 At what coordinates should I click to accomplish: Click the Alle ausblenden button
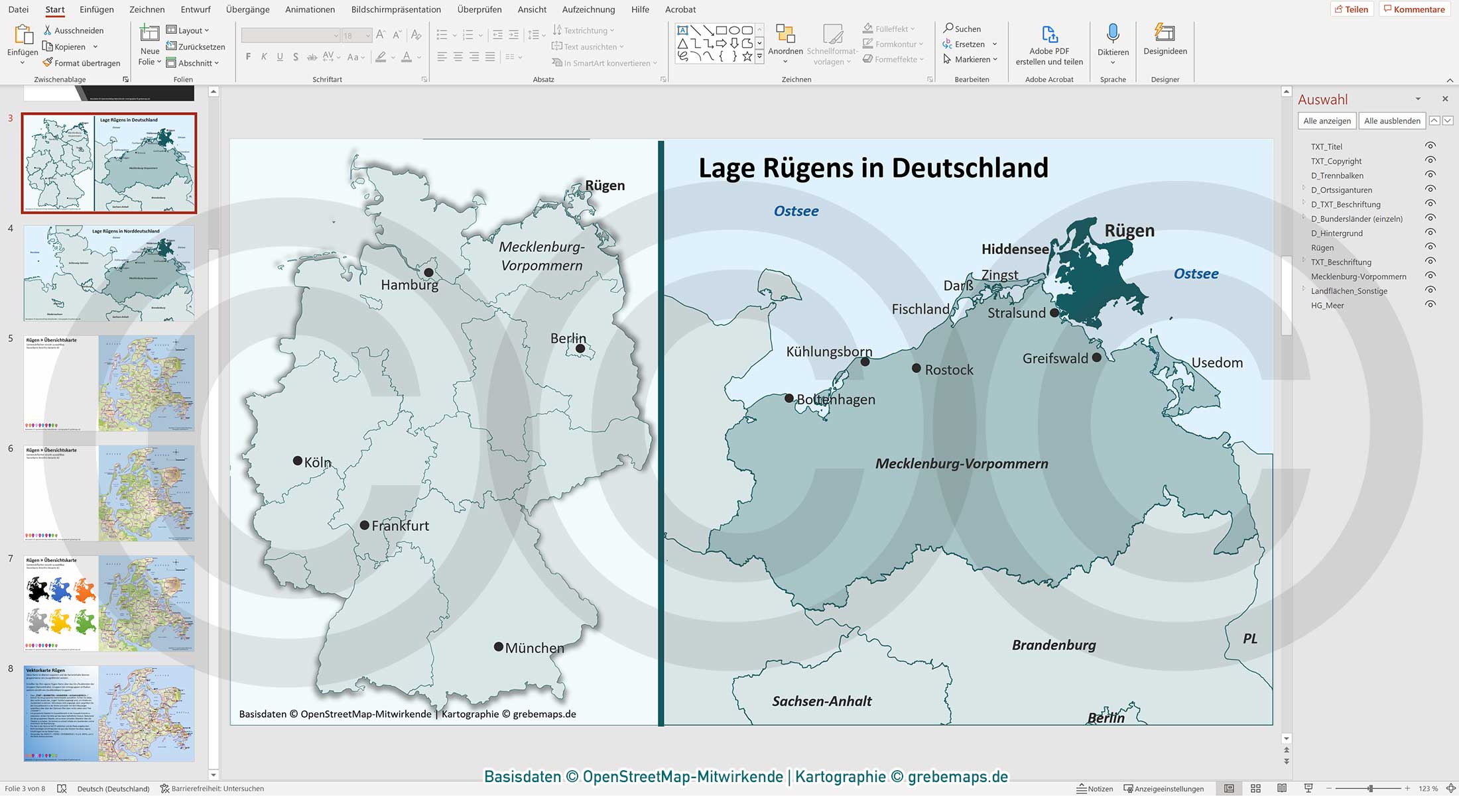point(1391,121)
